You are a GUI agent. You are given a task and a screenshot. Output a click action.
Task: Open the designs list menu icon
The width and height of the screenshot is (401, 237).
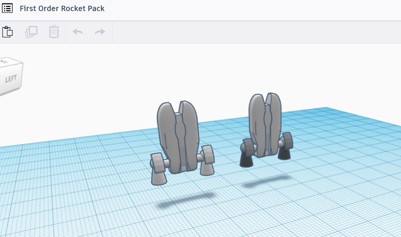point(7,8)
